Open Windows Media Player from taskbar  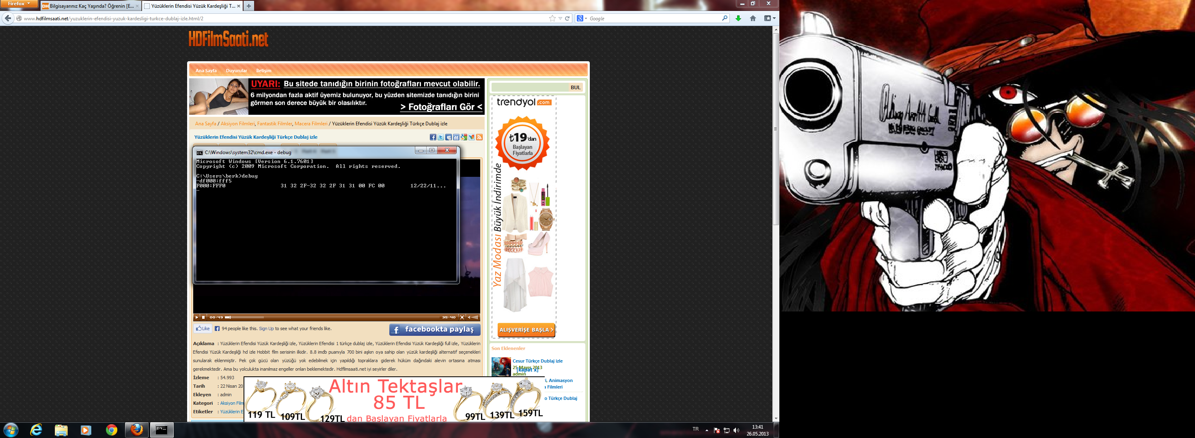coord(86,430)
